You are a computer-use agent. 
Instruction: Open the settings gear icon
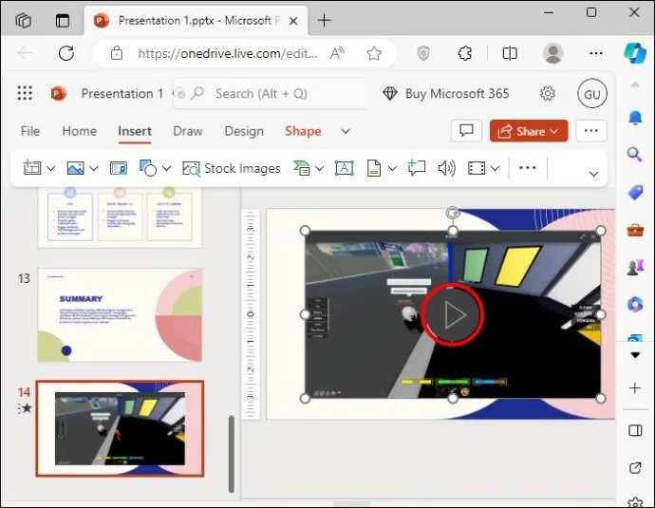(547, 94)
